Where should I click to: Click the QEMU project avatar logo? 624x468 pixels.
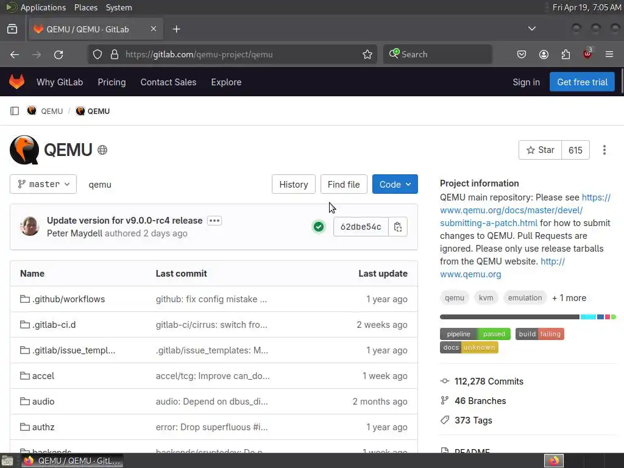coord(24,150)
